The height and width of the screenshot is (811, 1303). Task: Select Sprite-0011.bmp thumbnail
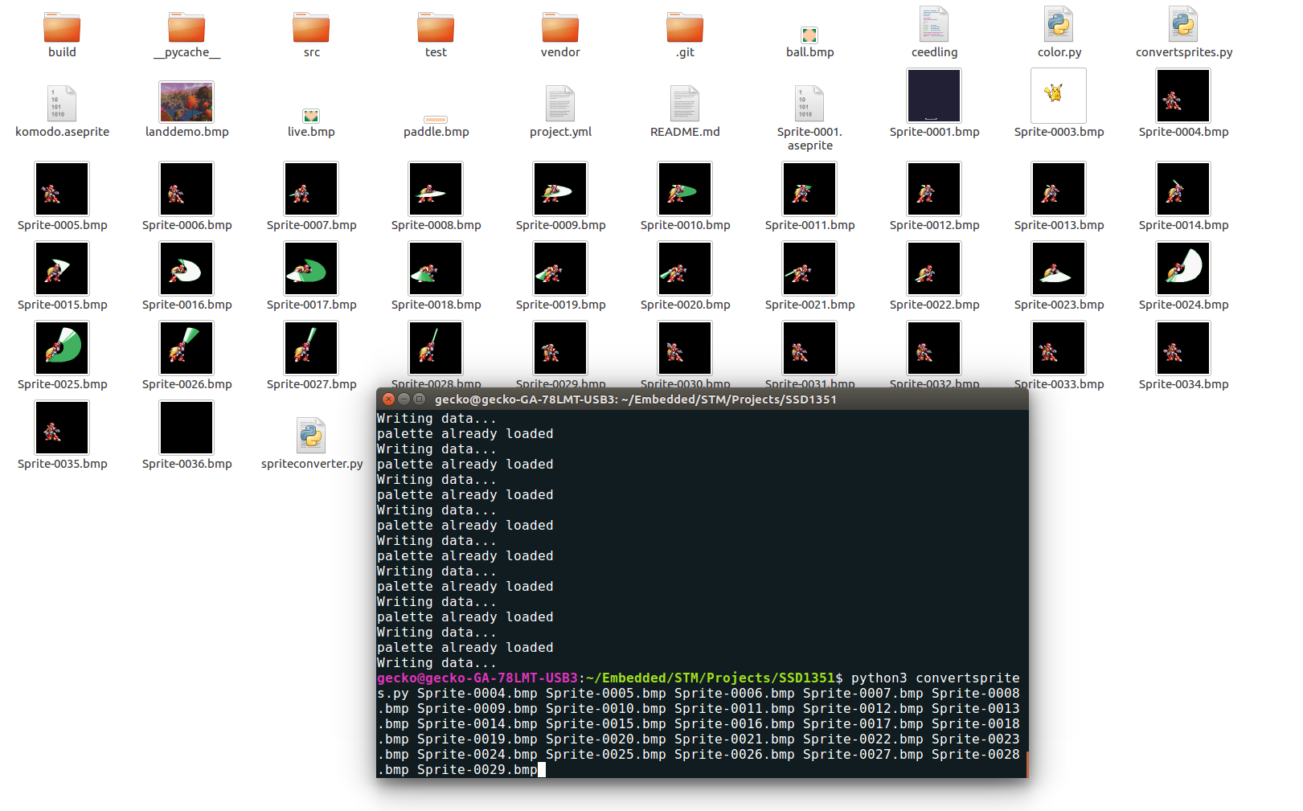coord(809,189)
